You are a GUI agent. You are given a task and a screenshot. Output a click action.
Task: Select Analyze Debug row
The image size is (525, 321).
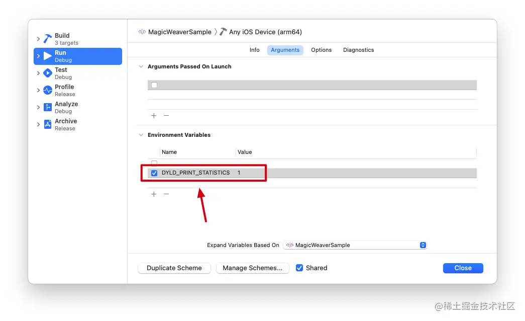click(x=78, y=107)
